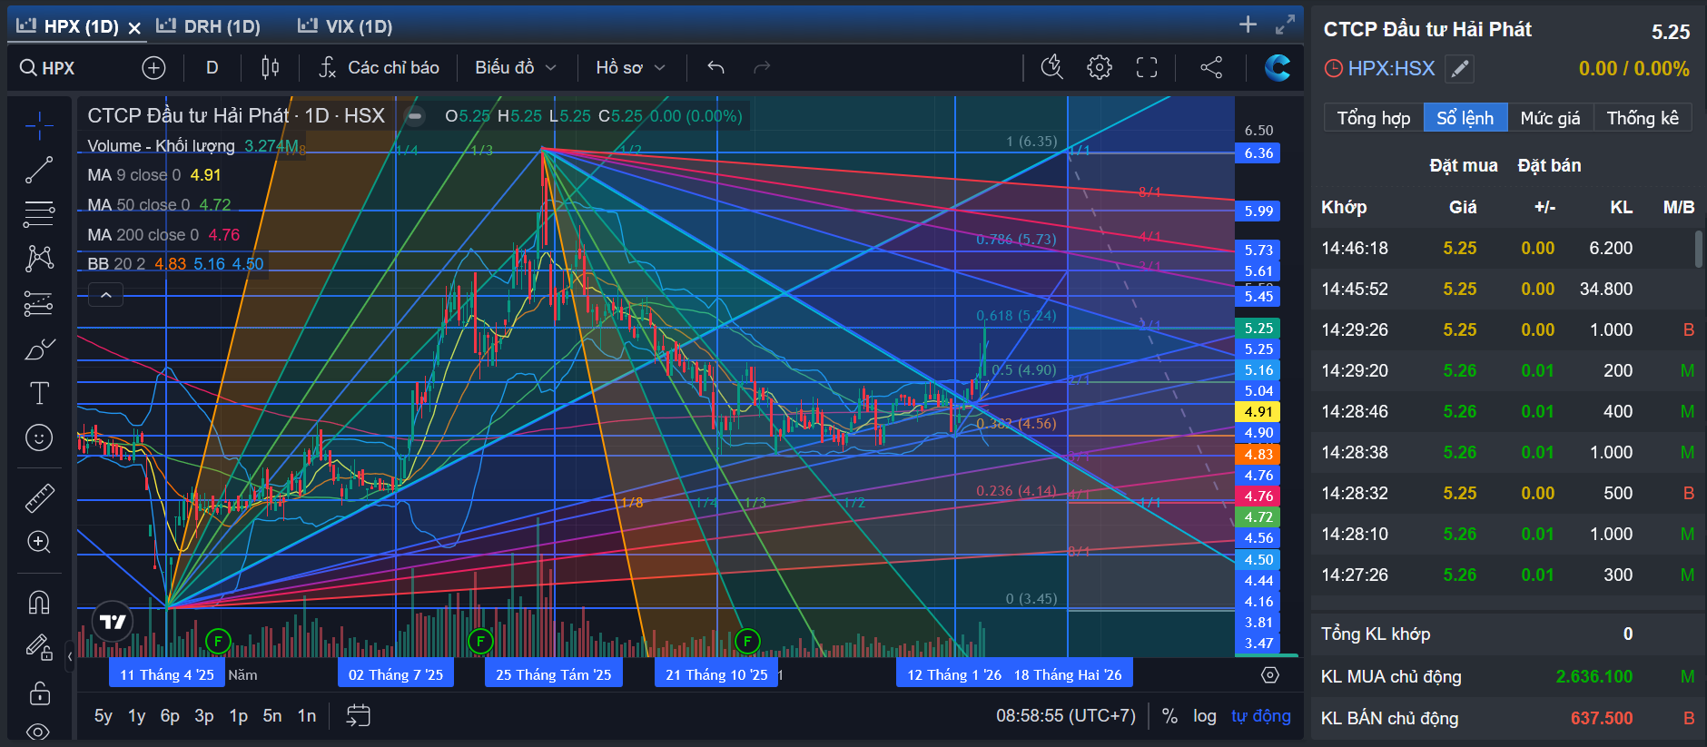1707x747 pixels.
Task: Click the HPX:HSX symbol link
Action: (x=1391, y=69)
